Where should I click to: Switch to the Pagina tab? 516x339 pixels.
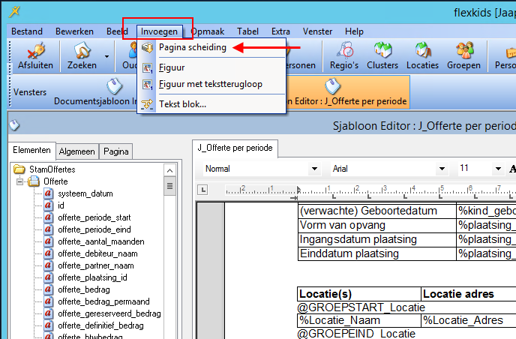116,151
